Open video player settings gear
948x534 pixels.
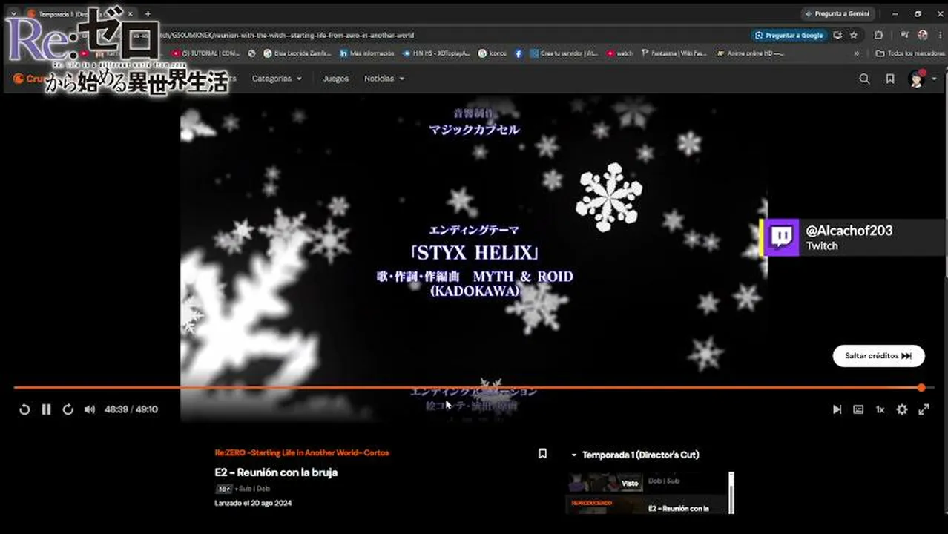point(902,409)
